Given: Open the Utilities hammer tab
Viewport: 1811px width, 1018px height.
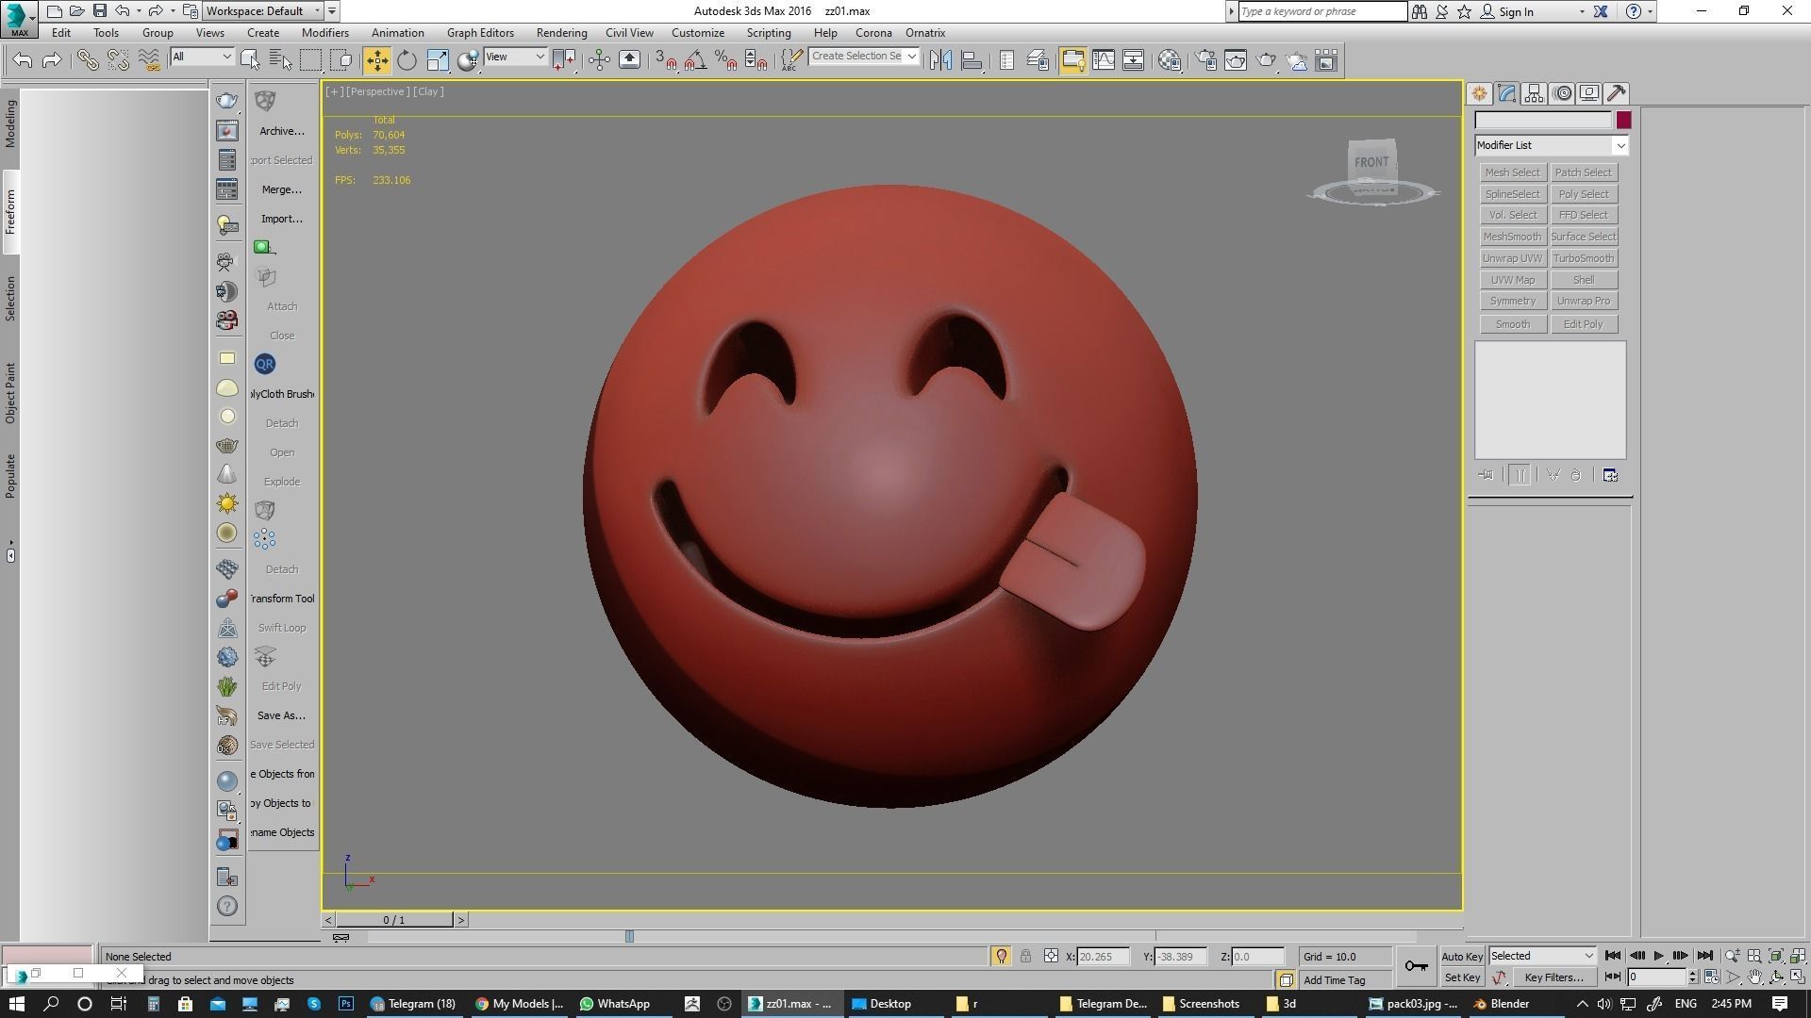Looking at the screenshot, I should [1617, 93].
